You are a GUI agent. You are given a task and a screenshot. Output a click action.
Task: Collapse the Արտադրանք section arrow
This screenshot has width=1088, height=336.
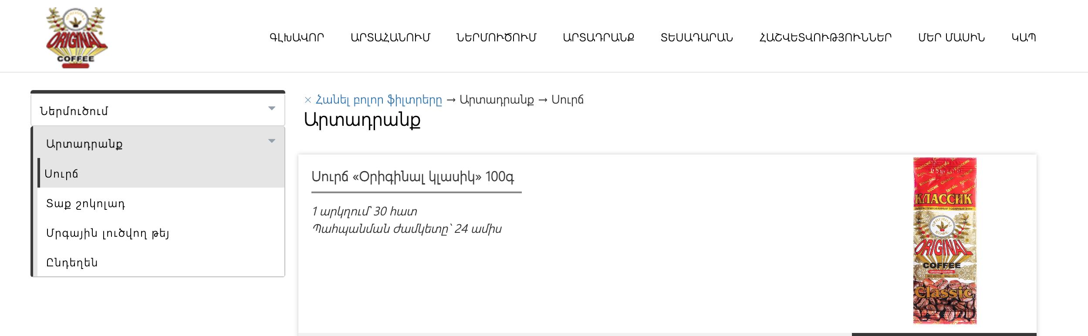[x=272, y=141]
